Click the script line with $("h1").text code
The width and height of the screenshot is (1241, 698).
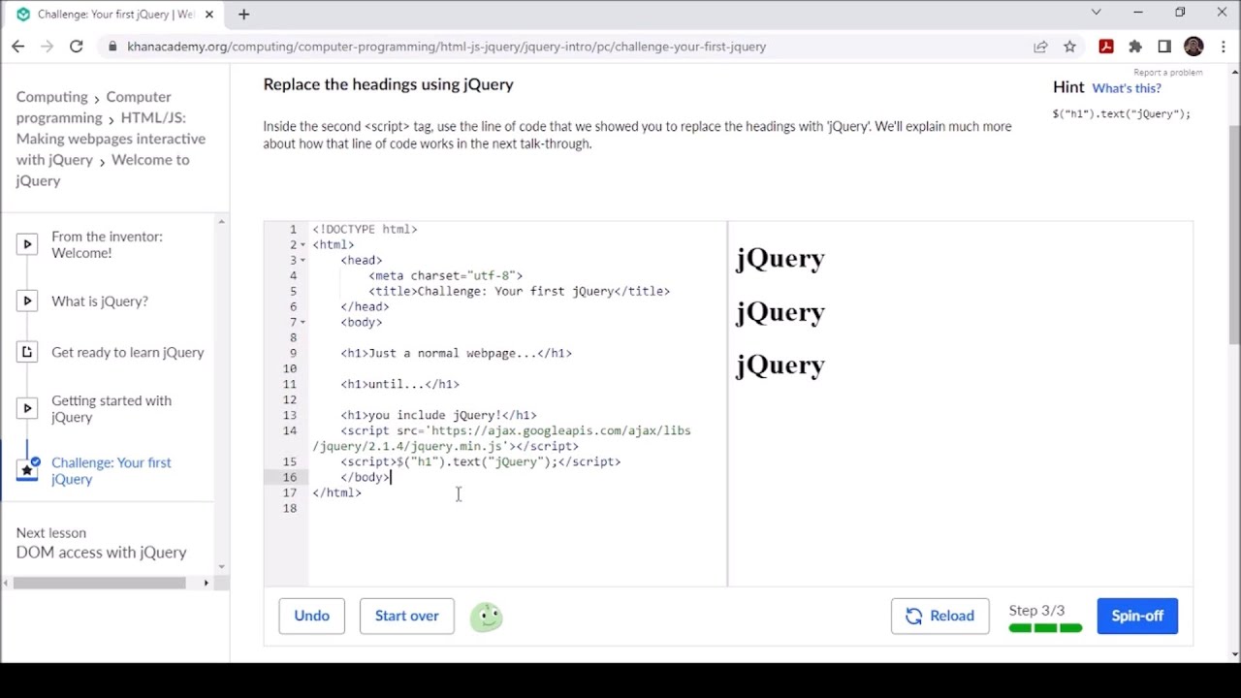[x=481, y=461]
